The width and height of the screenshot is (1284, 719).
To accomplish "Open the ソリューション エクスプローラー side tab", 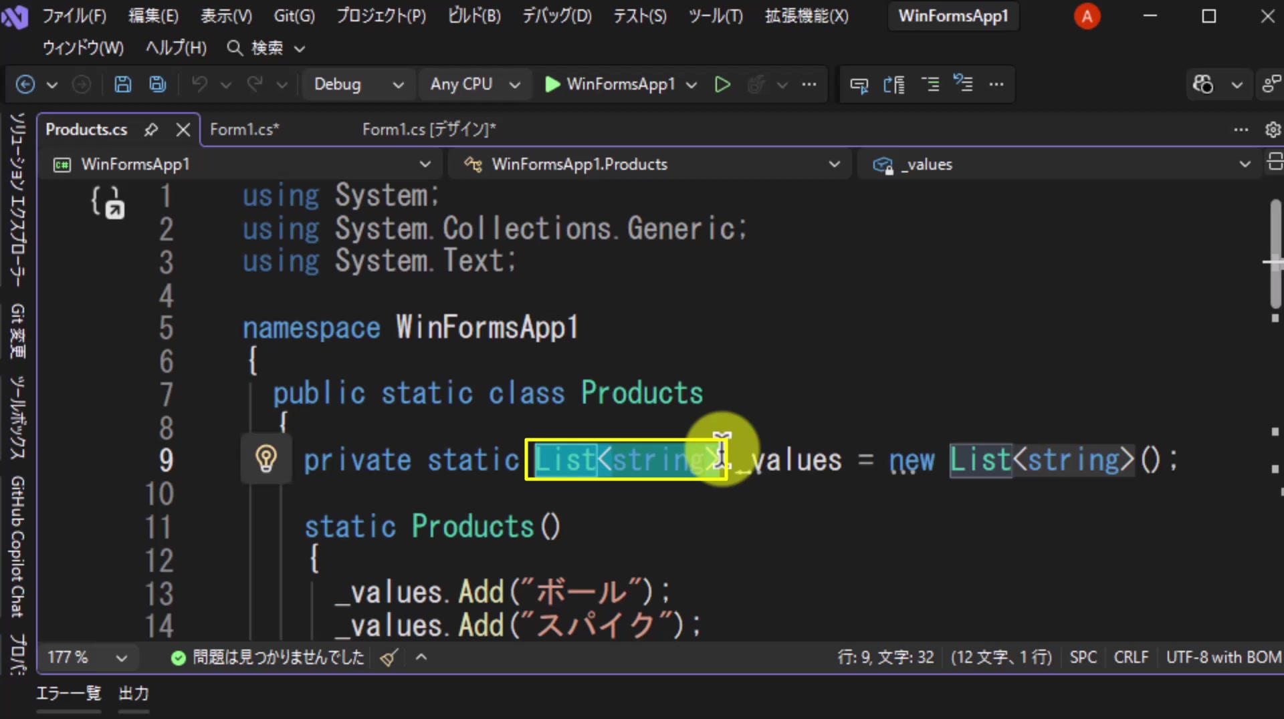I will [x=17, y=200].
